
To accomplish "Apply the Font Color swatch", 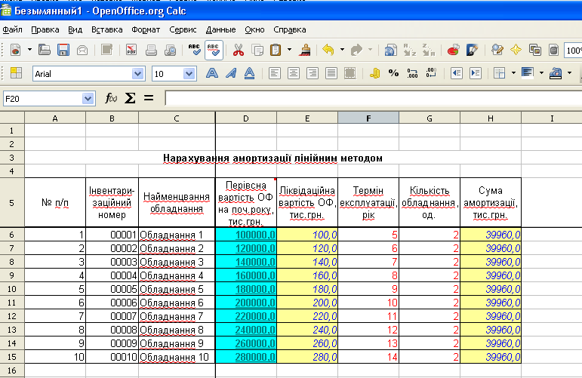I will [x=556, y=73].
